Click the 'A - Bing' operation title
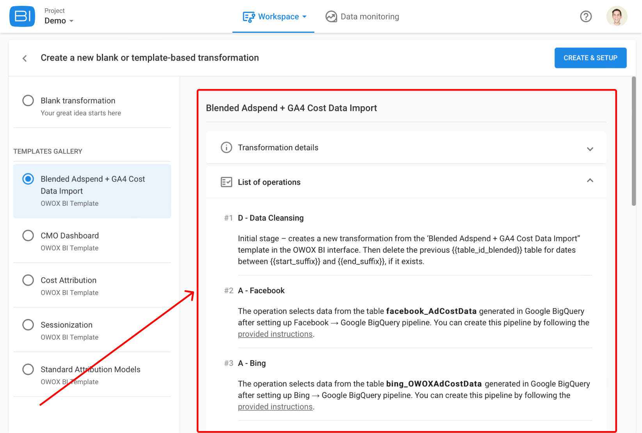The image size is (642, 433). pyautogui.click(x=252, y=363)
